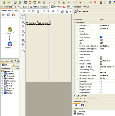This screenshot has width=115, height=116.
Task: Close the Explorador panel
Action: (18, 7)
